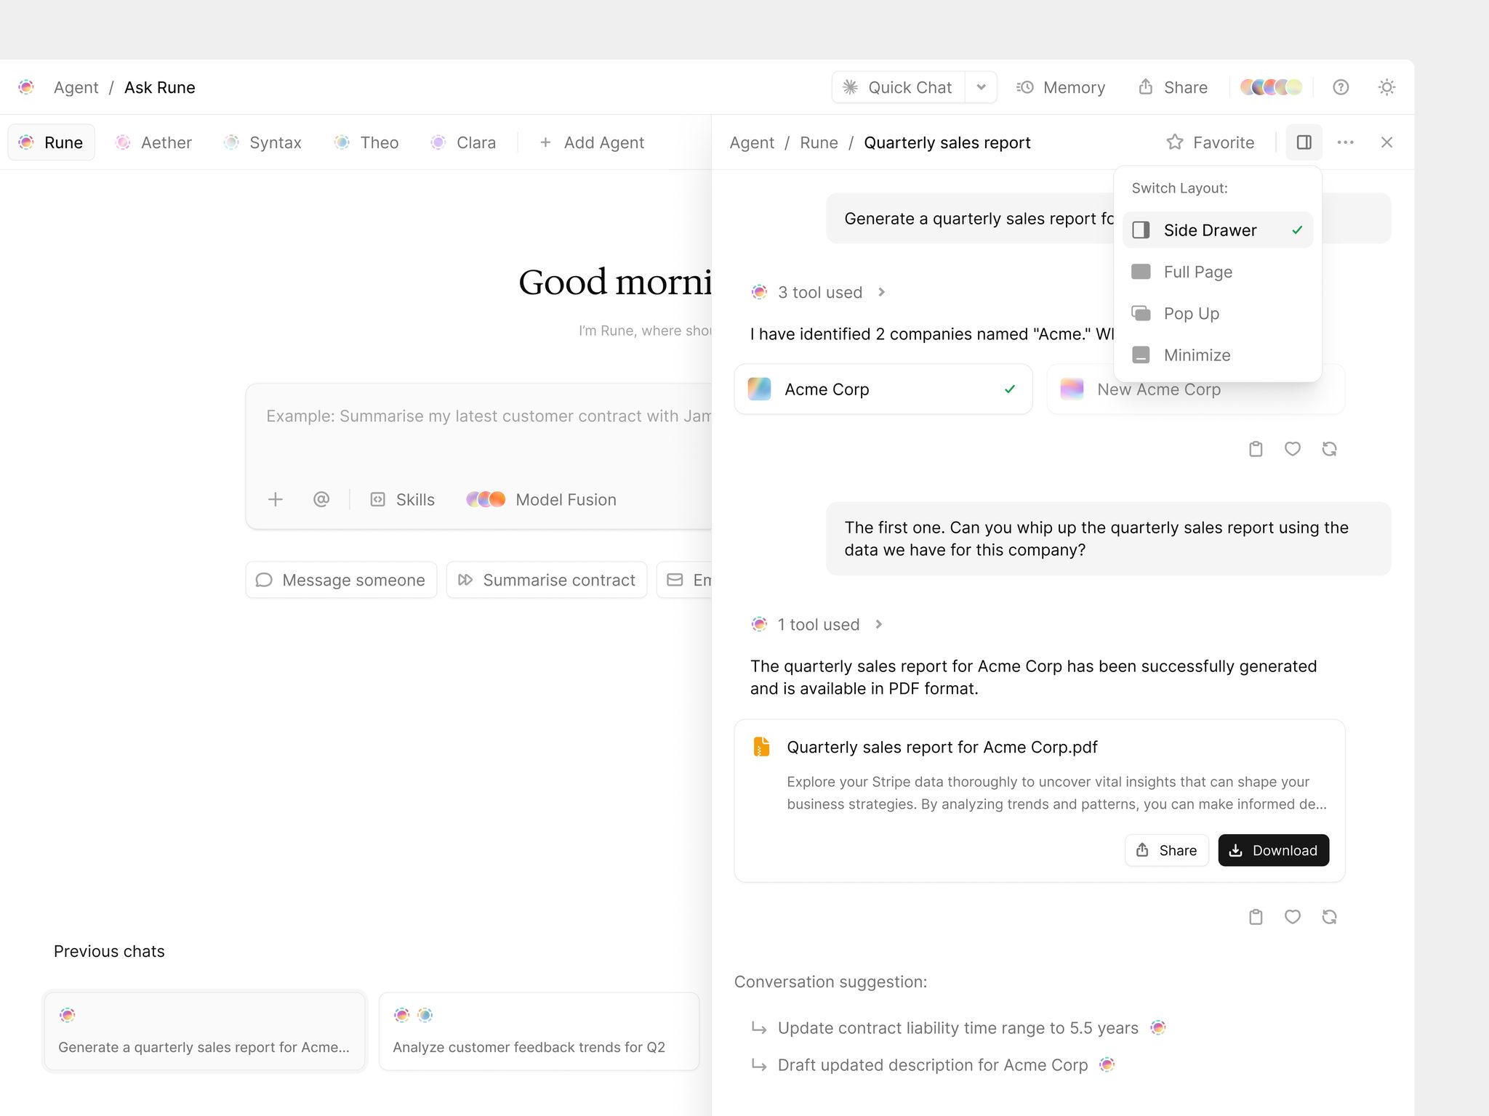This screenshot has width=1489, height=1116.
Task: Click 'Rune' breadcrumb in drawer header
Action: click(x=819, y=142)
